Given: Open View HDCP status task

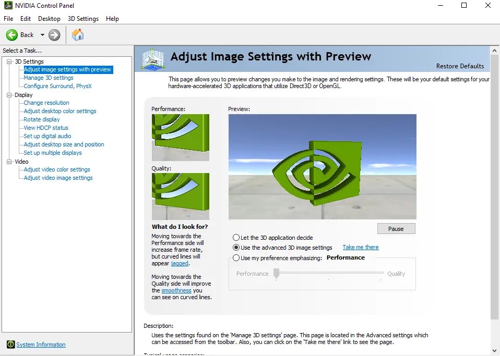Looking at the screenshot, I should (46, 128).
